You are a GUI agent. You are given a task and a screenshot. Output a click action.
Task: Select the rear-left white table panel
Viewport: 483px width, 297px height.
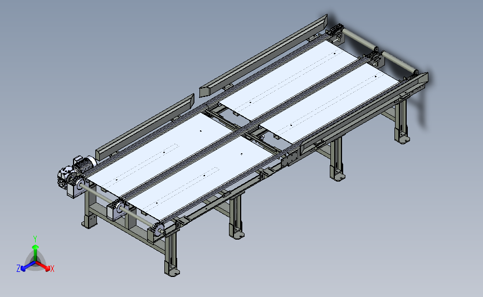[288, 80]
